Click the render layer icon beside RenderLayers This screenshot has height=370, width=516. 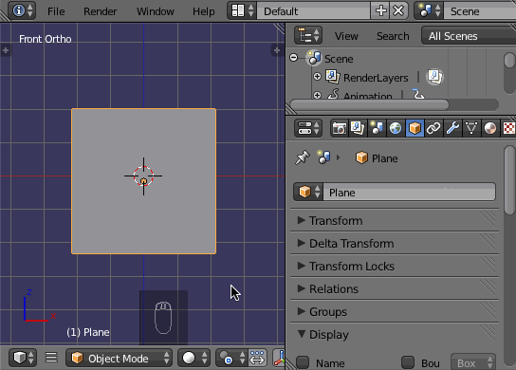point(434,77)
